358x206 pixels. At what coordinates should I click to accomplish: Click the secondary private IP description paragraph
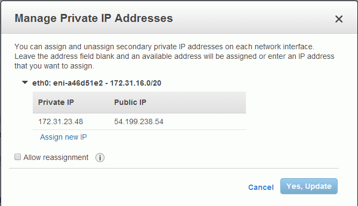pos(174,56)
